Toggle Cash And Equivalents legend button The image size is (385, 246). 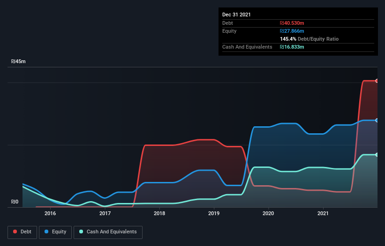point(108,232)
